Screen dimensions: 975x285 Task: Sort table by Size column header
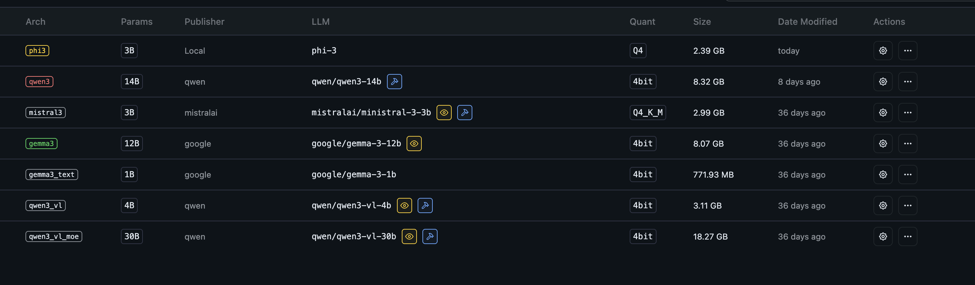[x=701, y=22]
